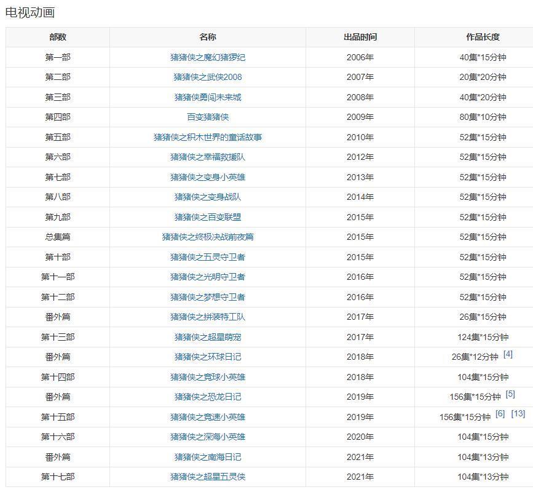Screen dimensions: 533x492
Task: View the 猪猪侠之百变联盟 entry
Action: pyautogui.click(x=207, y=216)
